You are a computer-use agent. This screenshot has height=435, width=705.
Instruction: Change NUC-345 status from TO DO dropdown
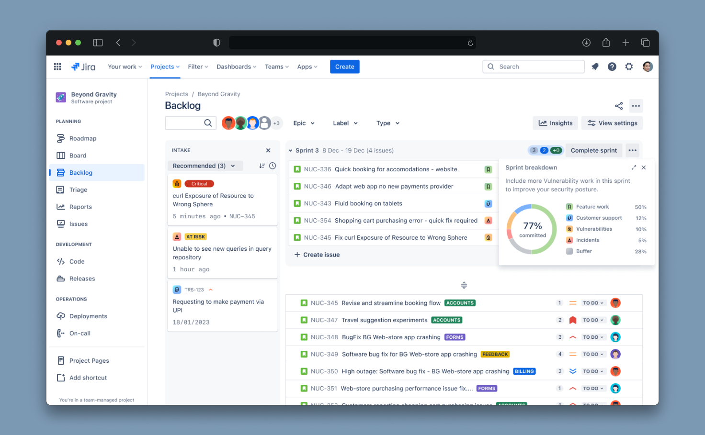pos(593,303)
